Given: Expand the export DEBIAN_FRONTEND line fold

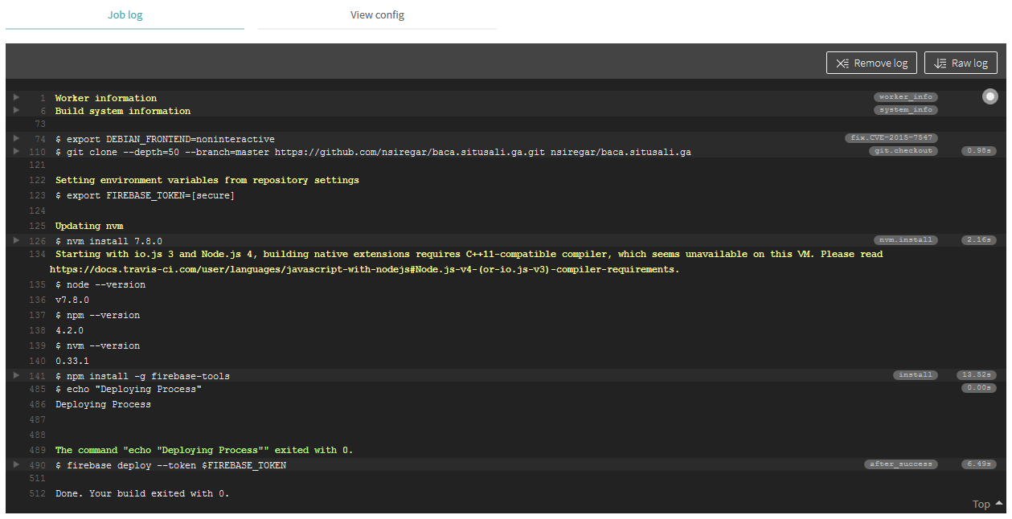Looking at the screenshot, I should pos(16,138).
